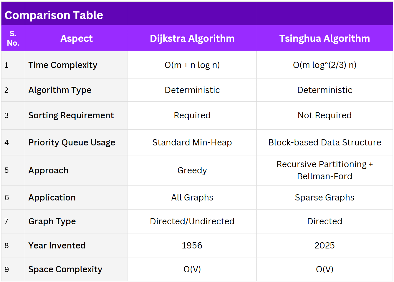Click the Tsinghua Algorithm column header
This screenshot has height=282, width=394.
click(325, 39)
